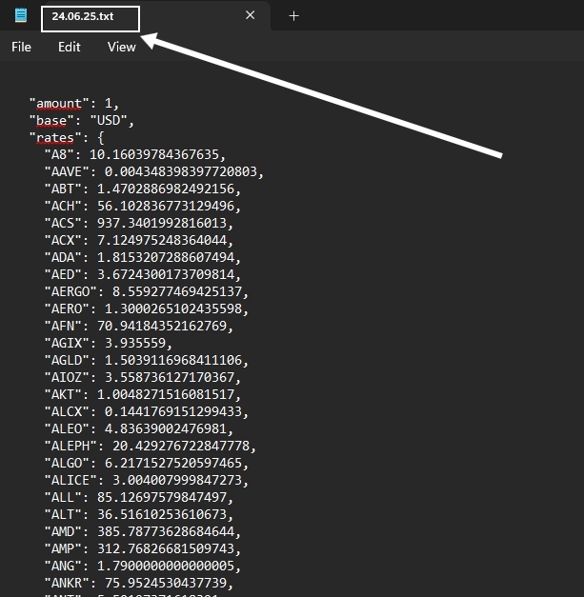The width and height of the screenshot is (584, 597).
Task: Place cursor on the "ANKR" rate line
Action: pyautogui.click(x=142, y=584)
